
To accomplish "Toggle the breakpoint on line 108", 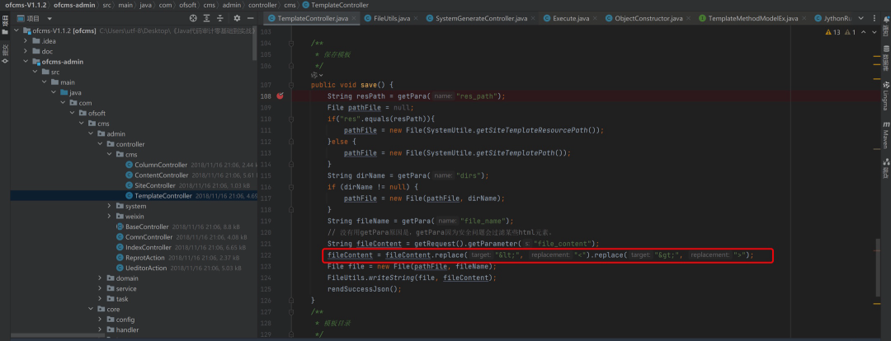I will click(x=280, y=96).
